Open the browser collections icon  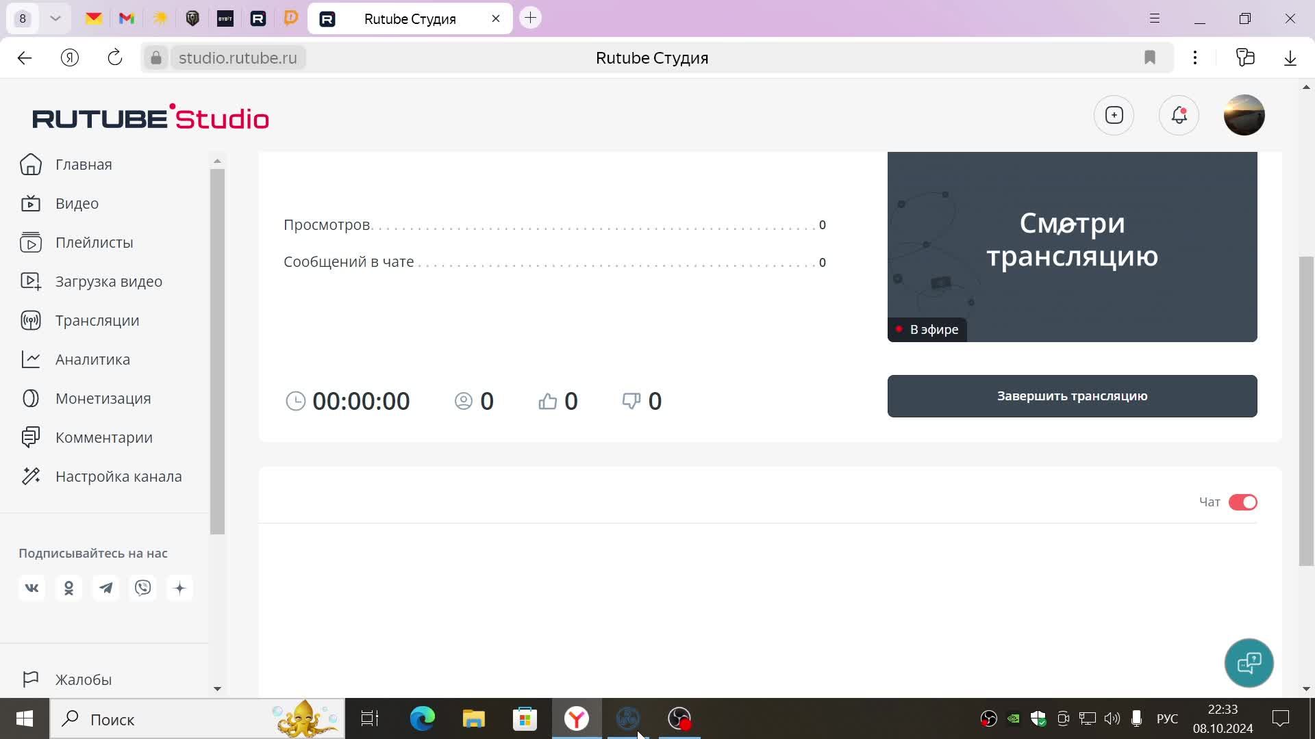[x=1245, y=58]
